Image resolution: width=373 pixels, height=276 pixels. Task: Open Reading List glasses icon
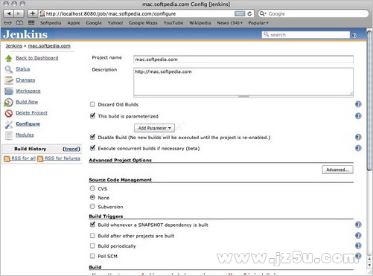(7, 23)
